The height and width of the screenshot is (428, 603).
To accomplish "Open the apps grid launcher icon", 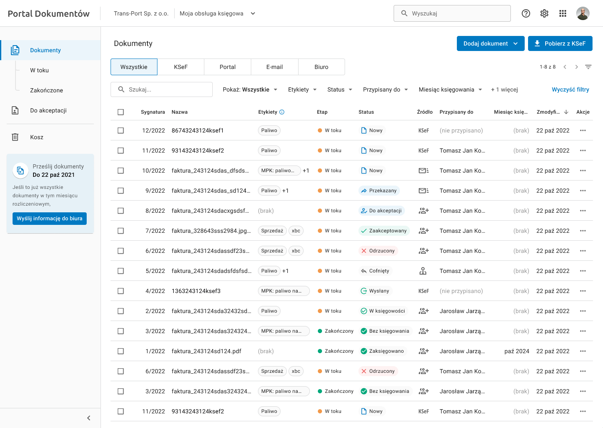I will coord(563,13).
